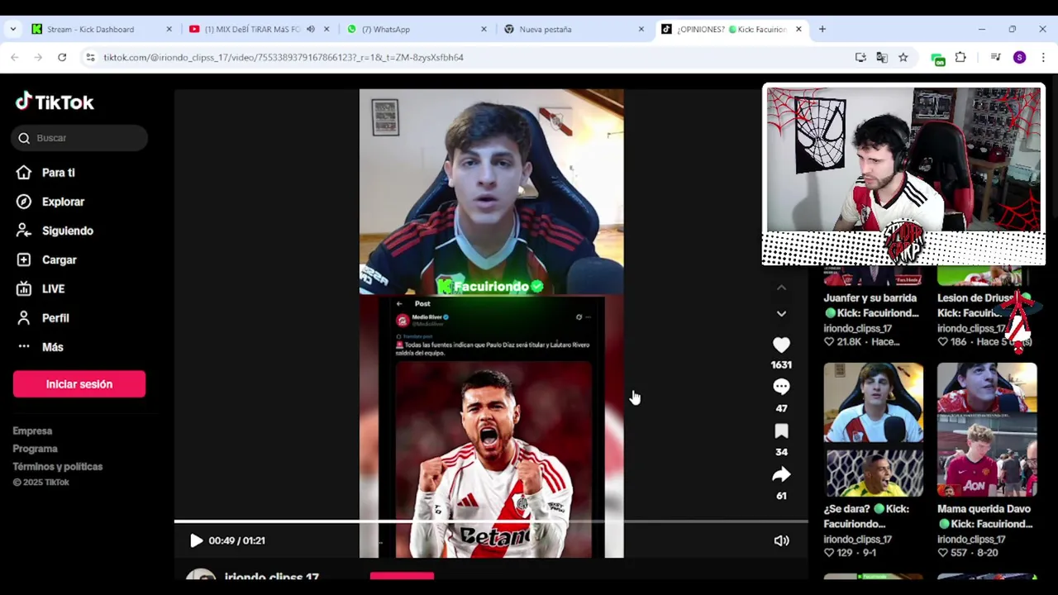This screenshot has height=595, width=1058.
Task: Open tab search dropdown
Action: (x=12, y=29)
